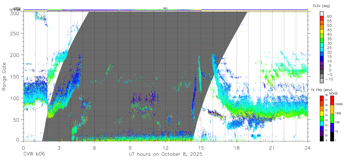Image resolution: width=346 pixels, height=160 pixels.
Task: Click the x-axis hour label 6
Action: pos(94,148)
